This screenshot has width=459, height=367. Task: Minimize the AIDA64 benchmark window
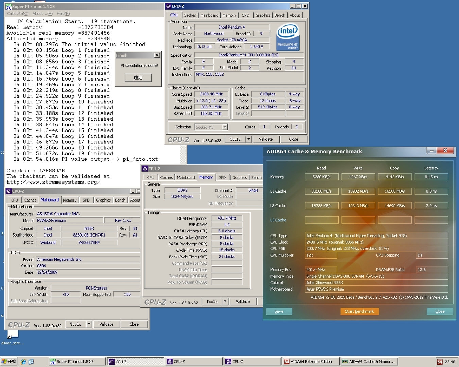pos(431,151)
